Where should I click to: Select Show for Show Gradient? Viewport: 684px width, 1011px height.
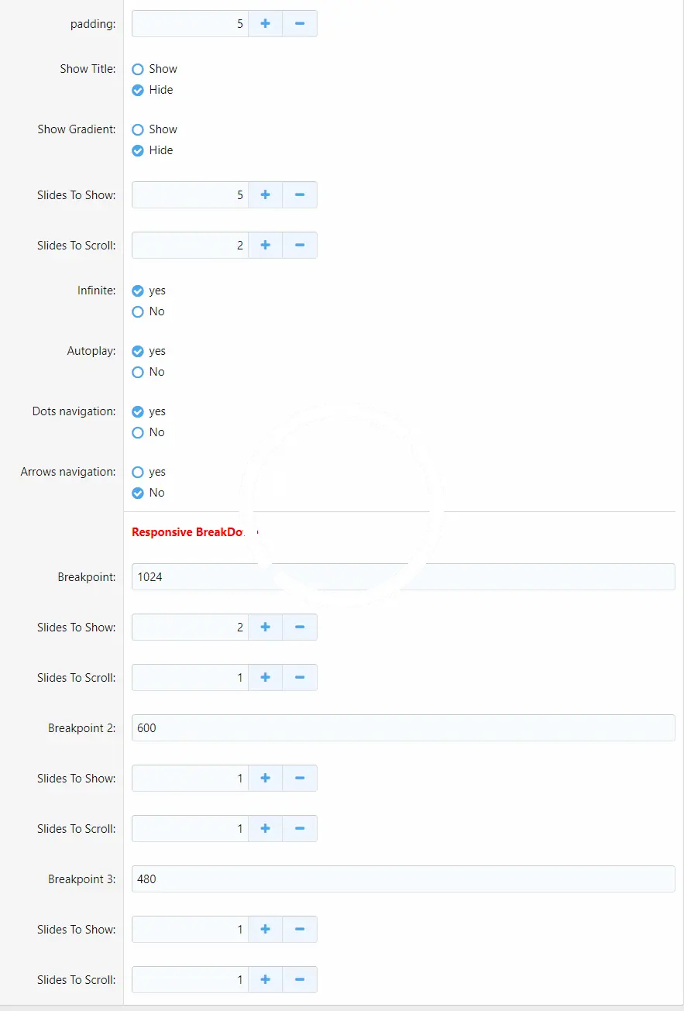[138, 129]
